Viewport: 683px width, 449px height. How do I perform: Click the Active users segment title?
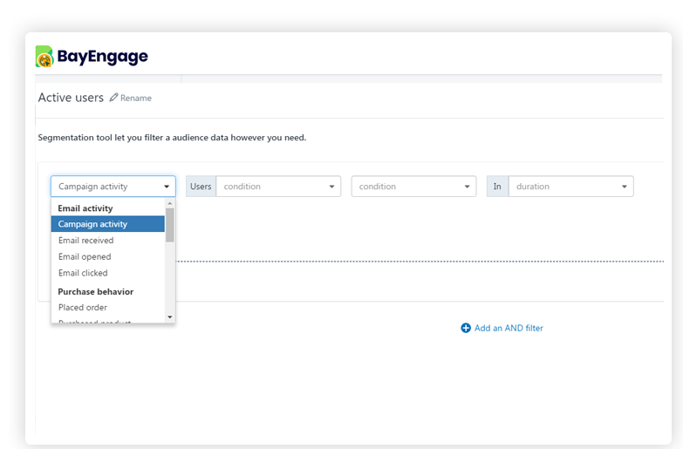(71, 98)
